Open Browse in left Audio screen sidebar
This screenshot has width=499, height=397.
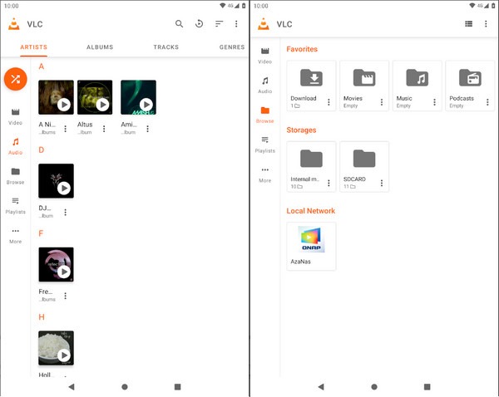pos(15,176)
